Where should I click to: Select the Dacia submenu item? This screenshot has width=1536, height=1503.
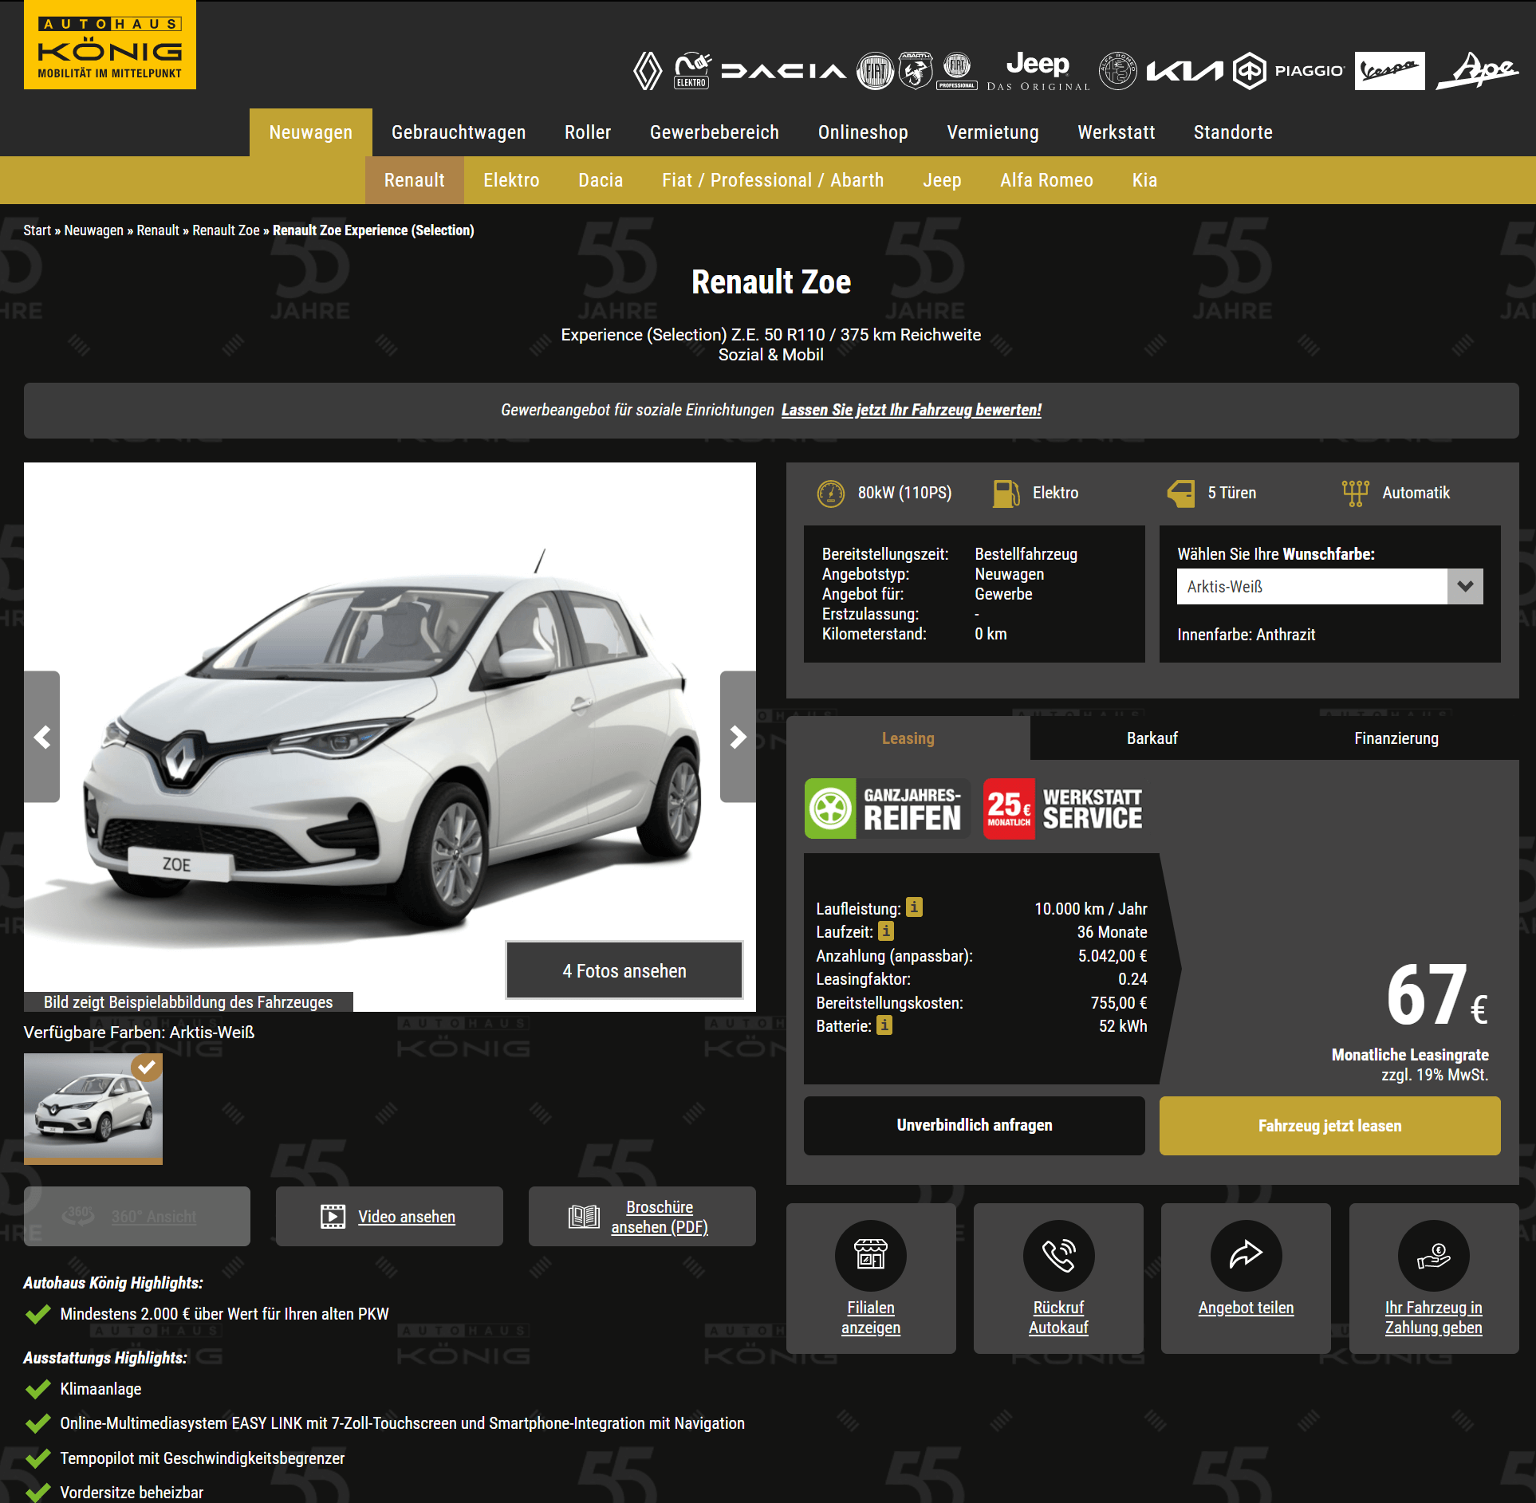tap(601, 180)
